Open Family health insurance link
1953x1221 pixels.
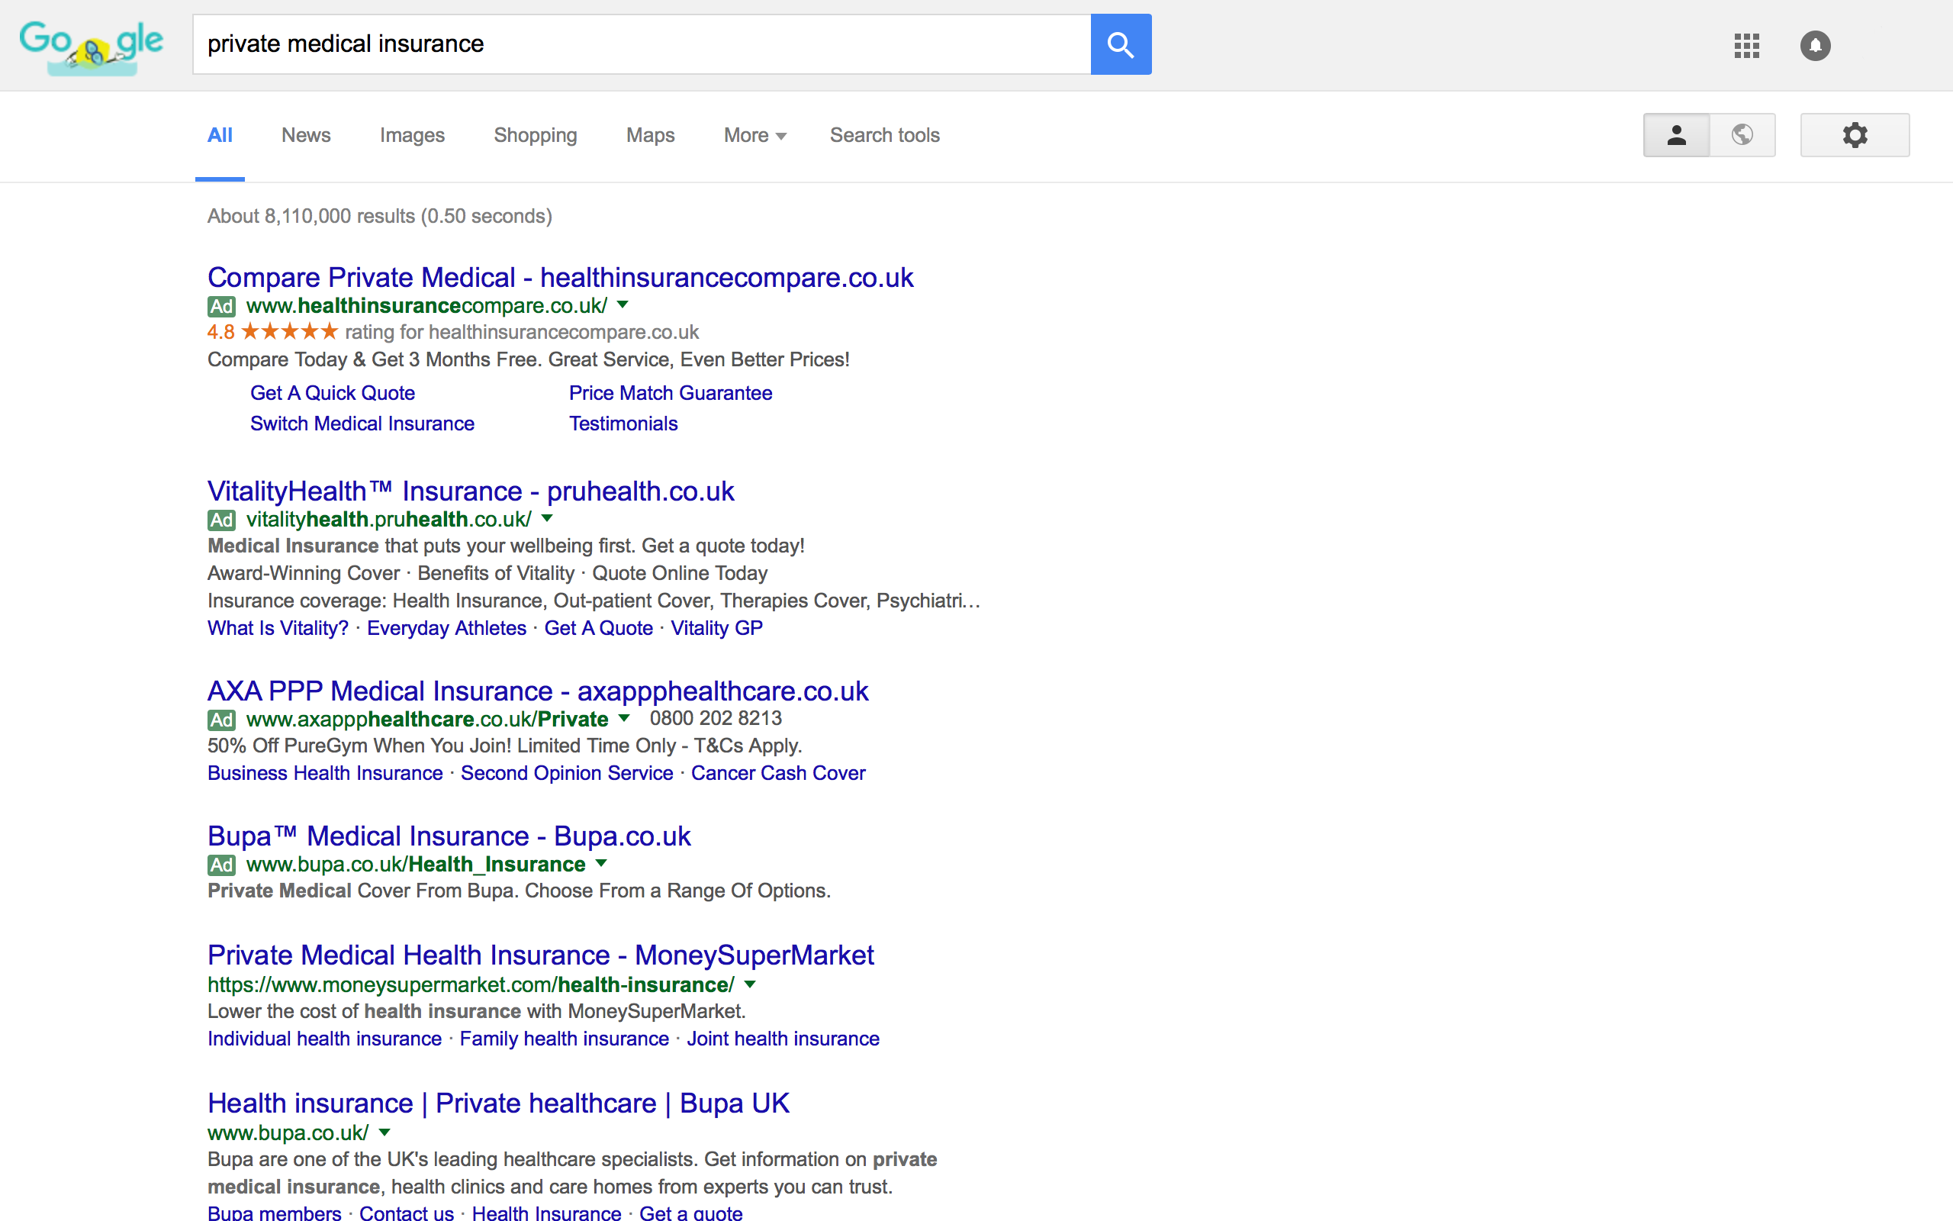point(564,1039)
